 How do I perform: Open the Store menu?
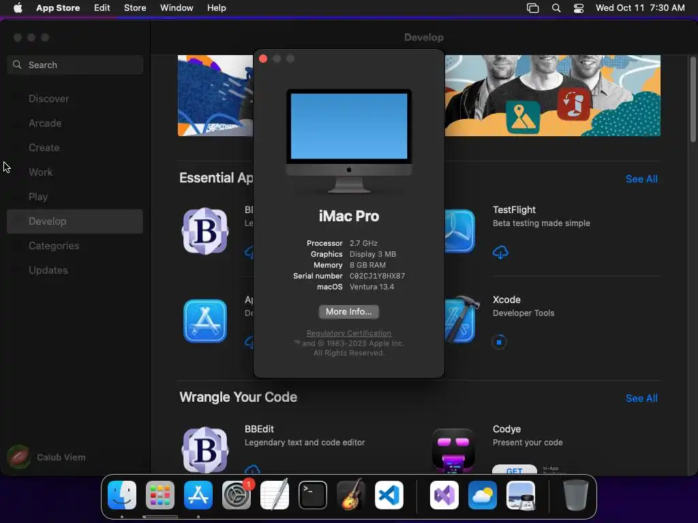click(x=135, y=7)
